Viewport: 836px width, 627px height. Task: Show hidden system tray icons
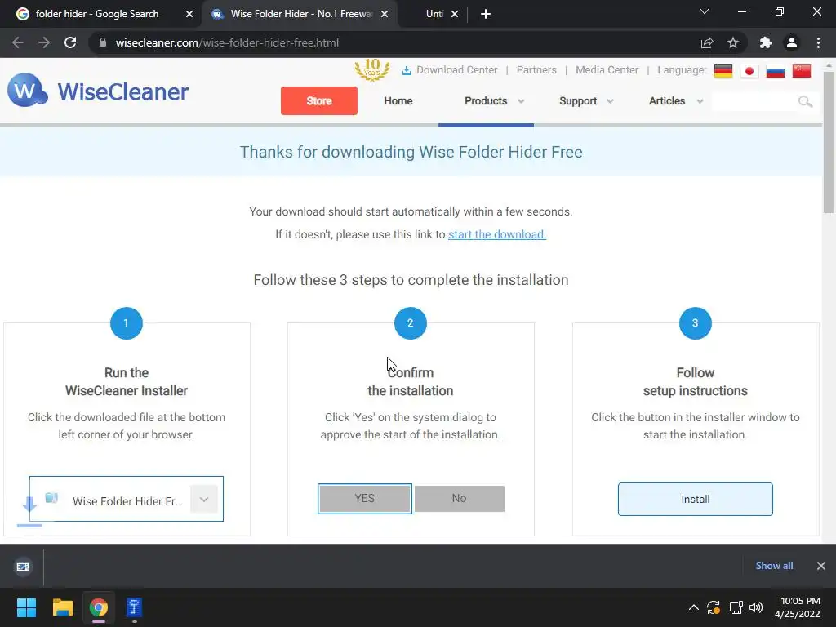(x=693, y=607)
